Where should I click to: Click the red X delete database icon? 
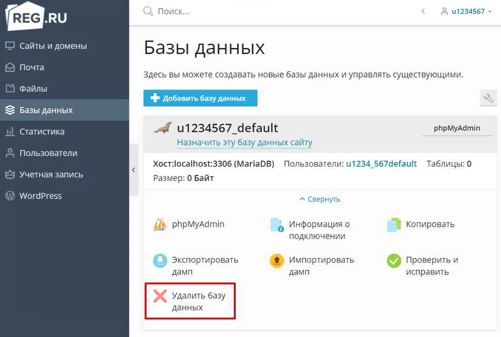point(160,296)
